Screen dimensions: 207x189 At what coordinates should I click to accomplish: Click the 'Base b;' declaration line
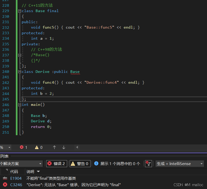(x=39, y=116)
